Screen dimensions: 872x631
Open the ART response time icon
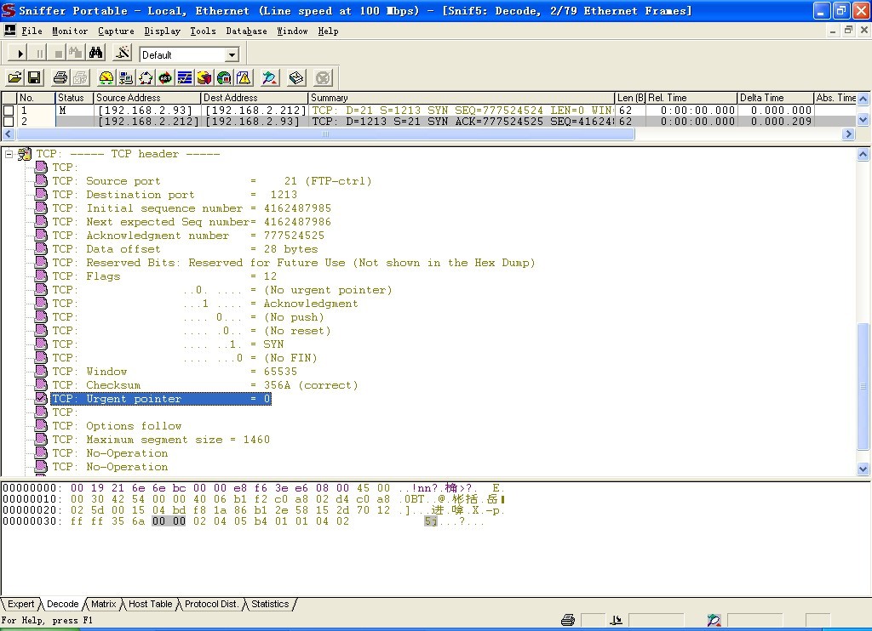coord(165,77)
